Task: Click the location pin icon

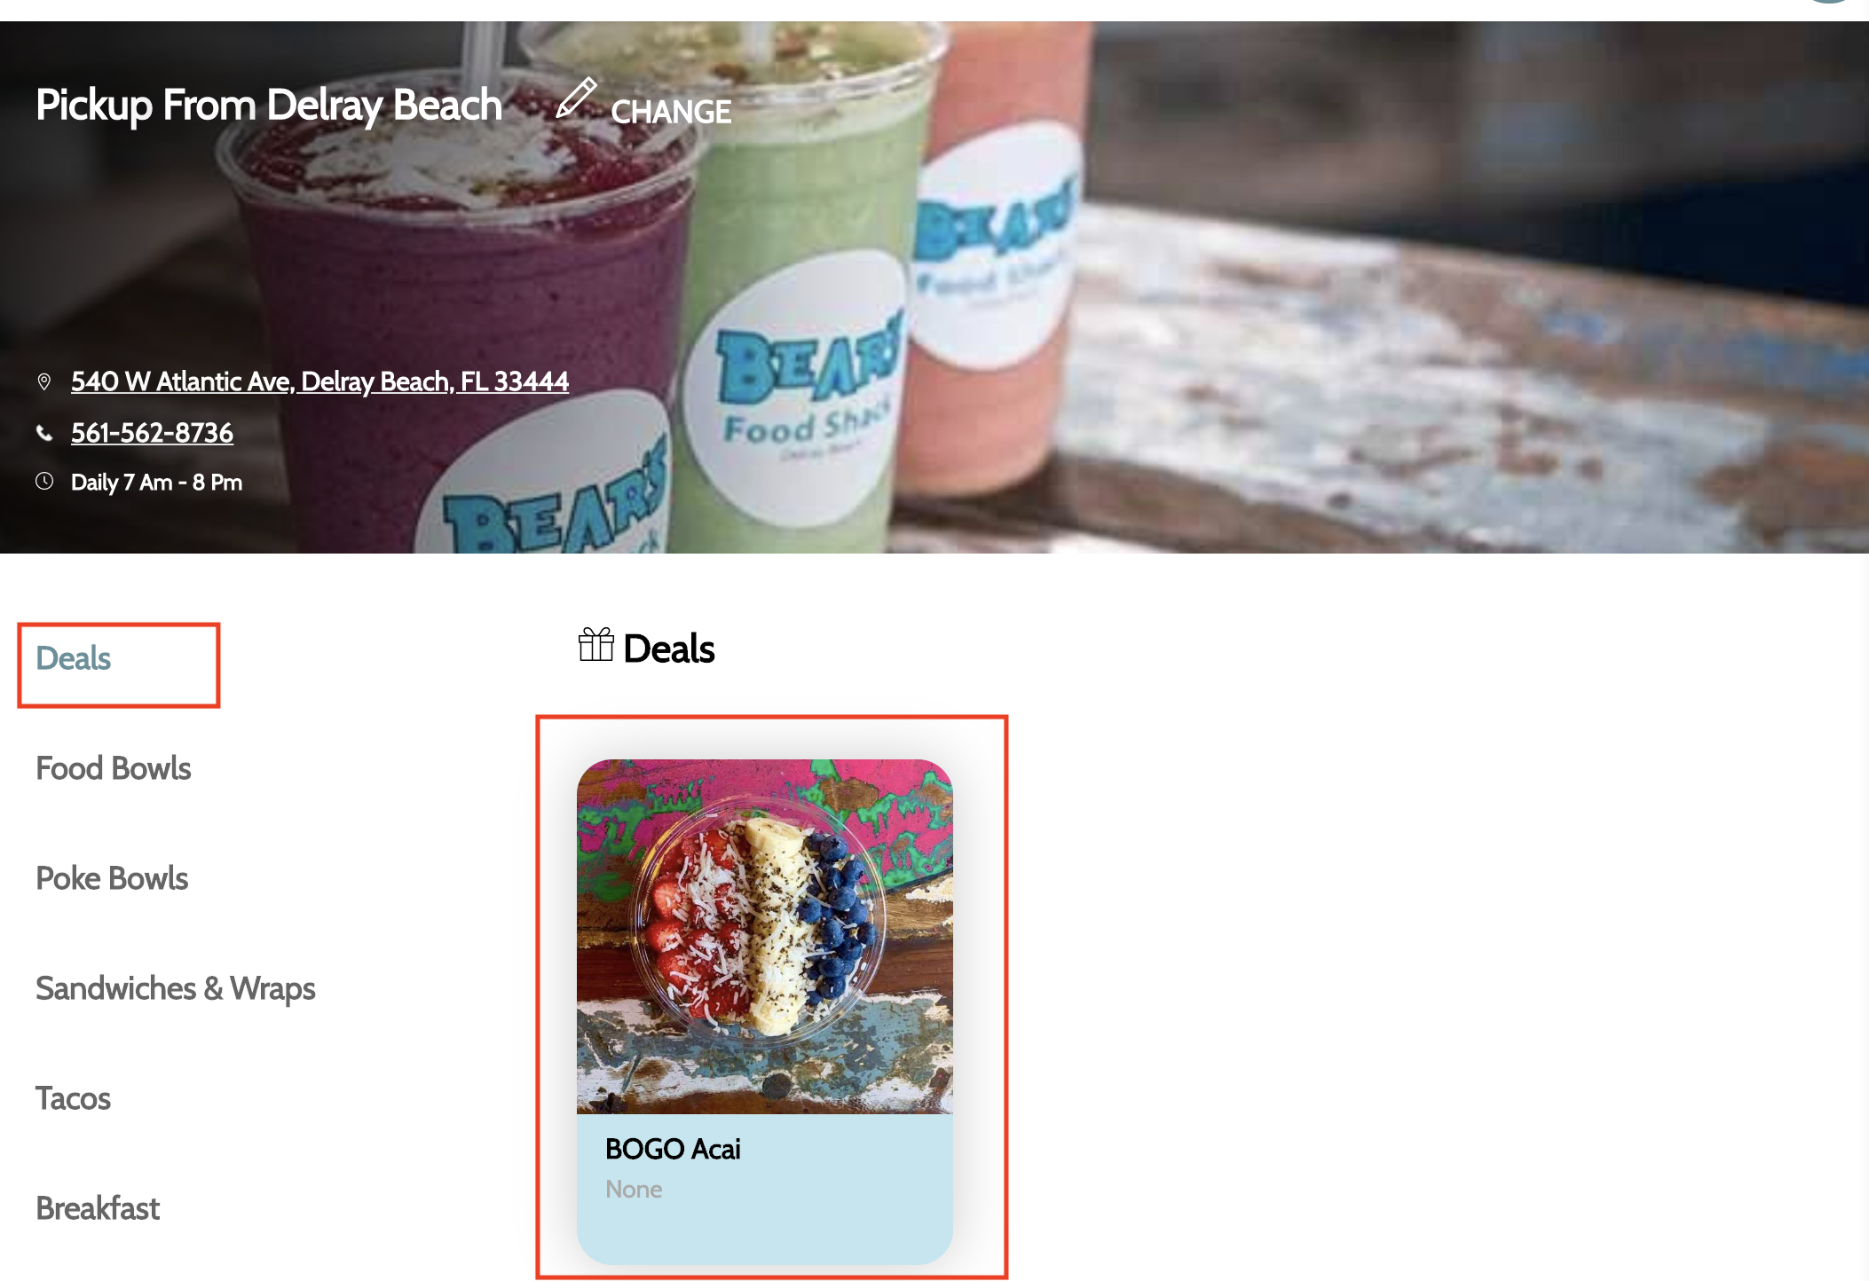Action: [x=44, y=381]
